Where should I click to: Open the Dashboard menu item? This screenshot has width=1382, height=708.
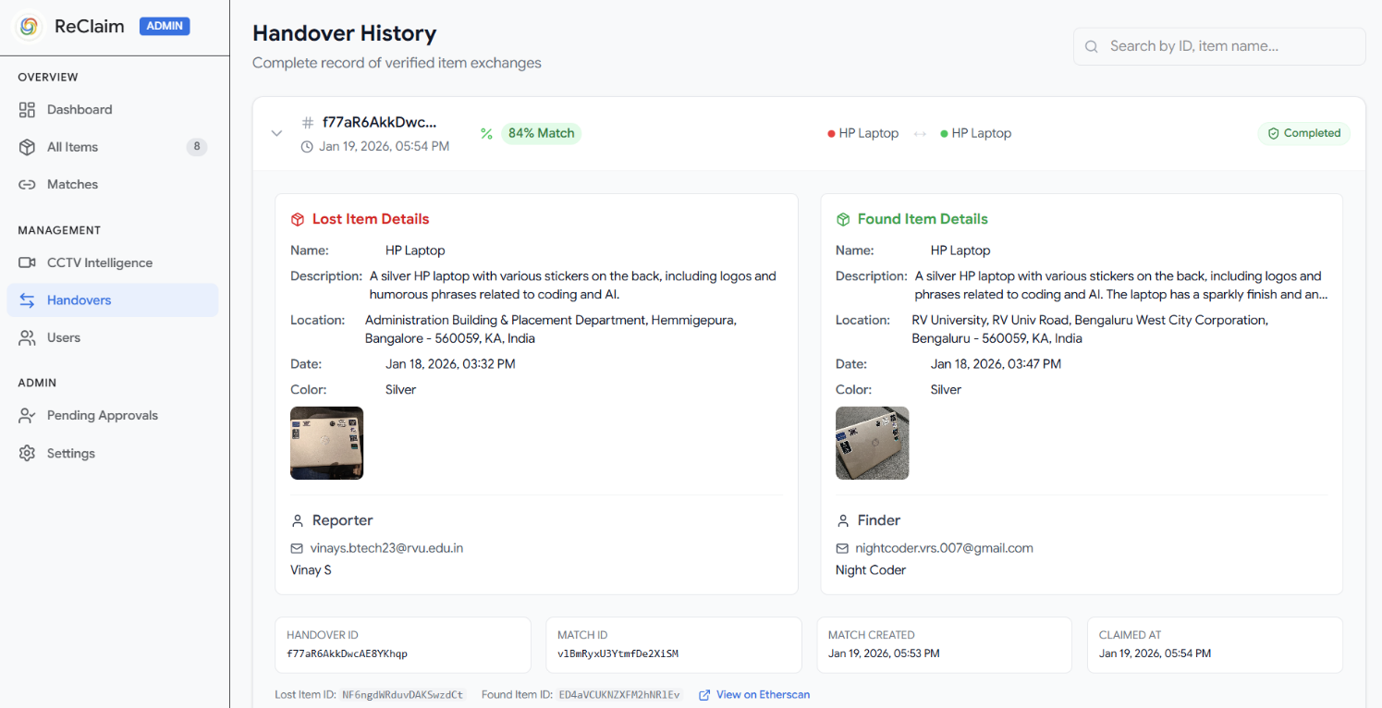pos(113,110)
